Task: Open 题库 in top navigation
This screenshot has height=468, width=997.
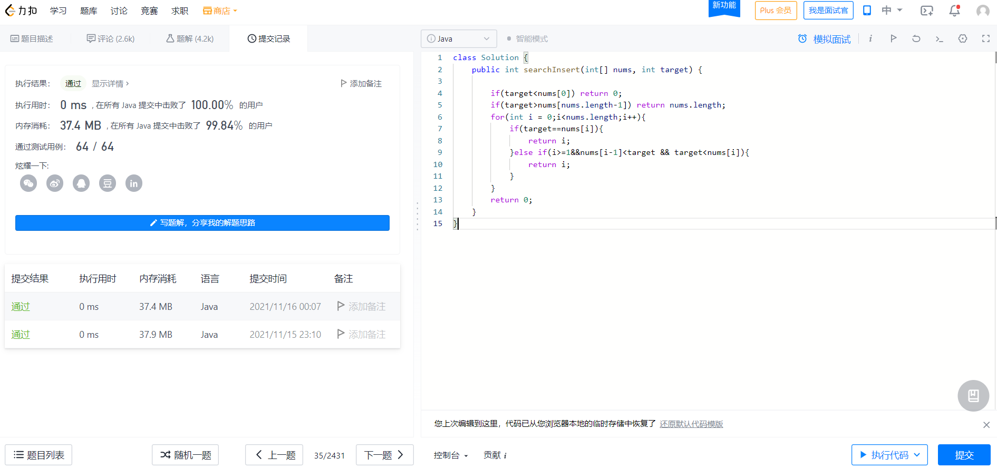Action: click(x=89, y=11)
